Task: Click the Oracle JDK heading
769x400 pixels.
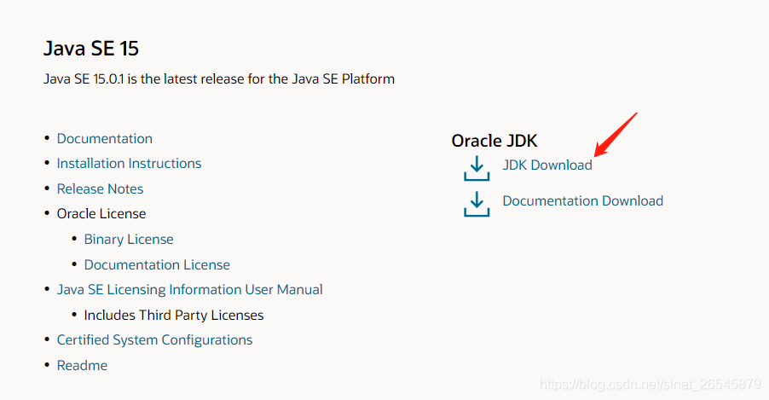Action: coord(494,141)
